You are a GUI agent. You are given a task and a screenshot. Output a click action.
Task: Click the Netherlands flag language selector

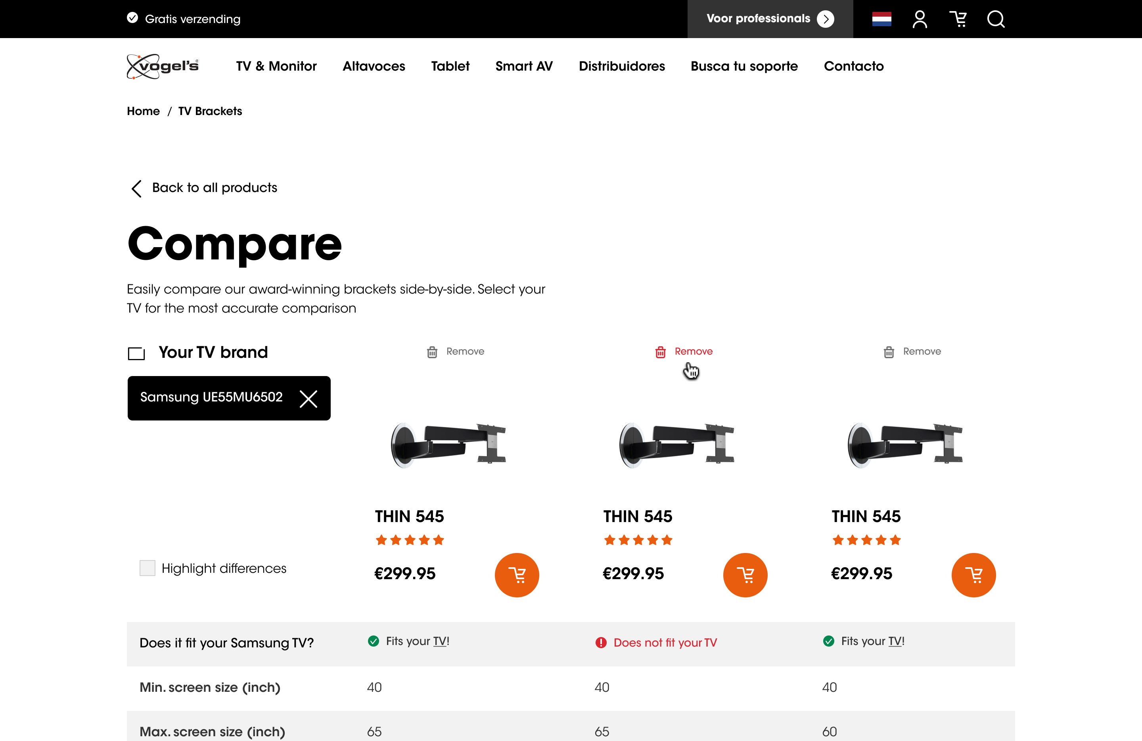point(881,19)
